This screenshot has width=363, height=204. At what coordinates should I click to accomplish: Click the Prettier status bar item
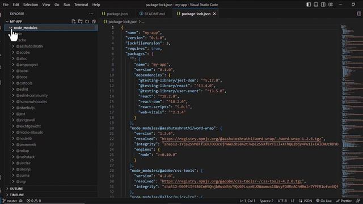[344, 201]
